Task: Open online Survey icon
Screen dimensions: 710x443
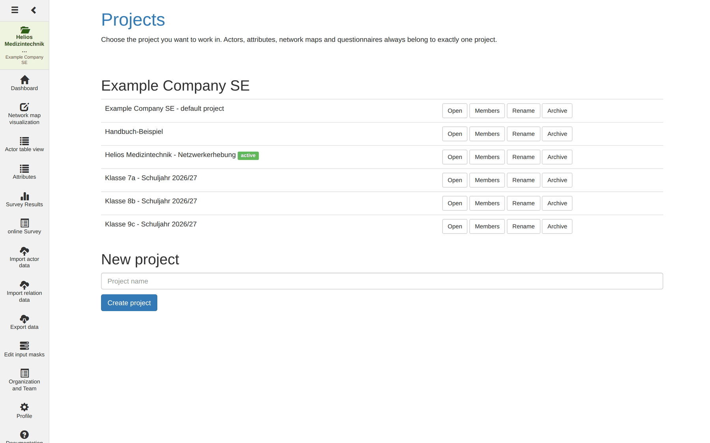Action: click(24, 223)
